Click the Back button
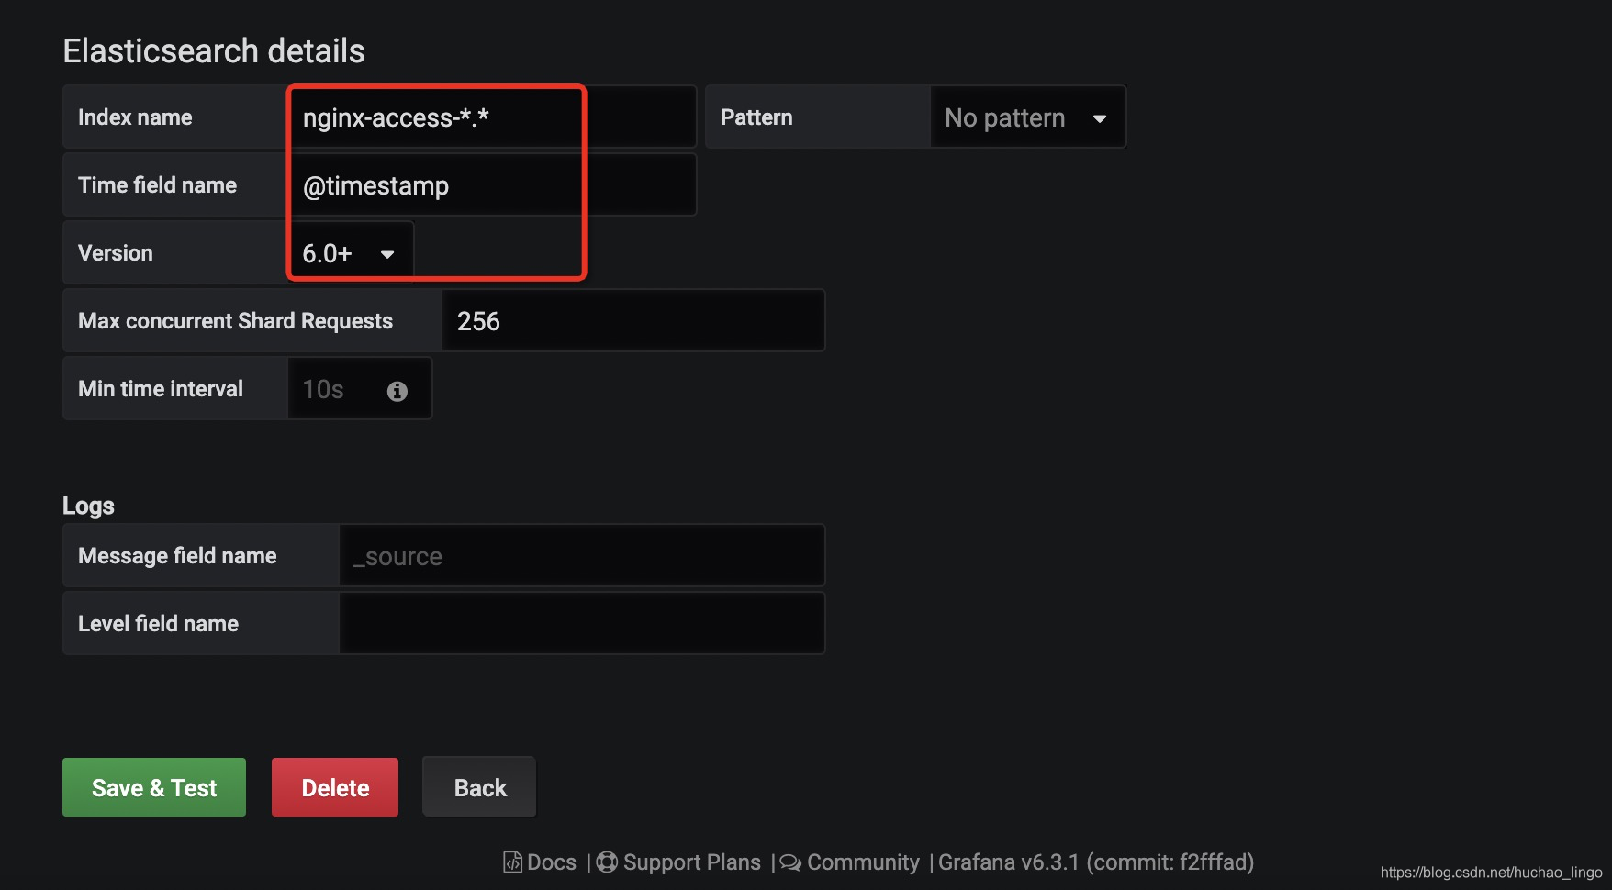This screenshot has height=890, width=1612. pyautogui.click(x=479, y=787)
